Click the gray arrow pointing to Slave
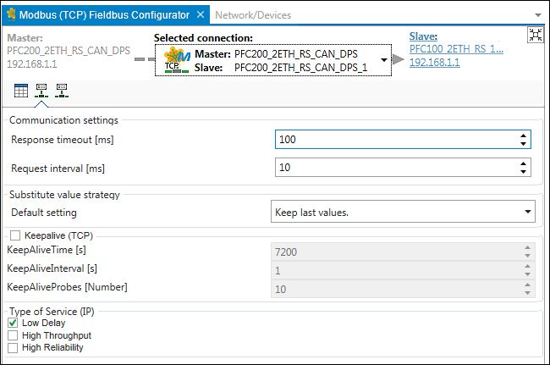This screenshot has width=550, height=365. (399, 59)
